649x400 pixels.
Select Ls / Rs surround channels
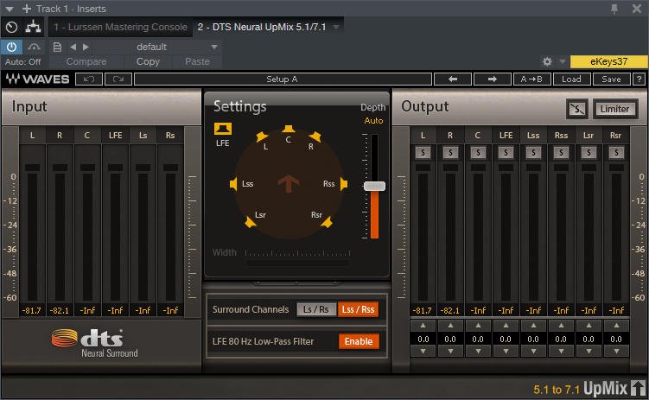(x=316, y=309)
